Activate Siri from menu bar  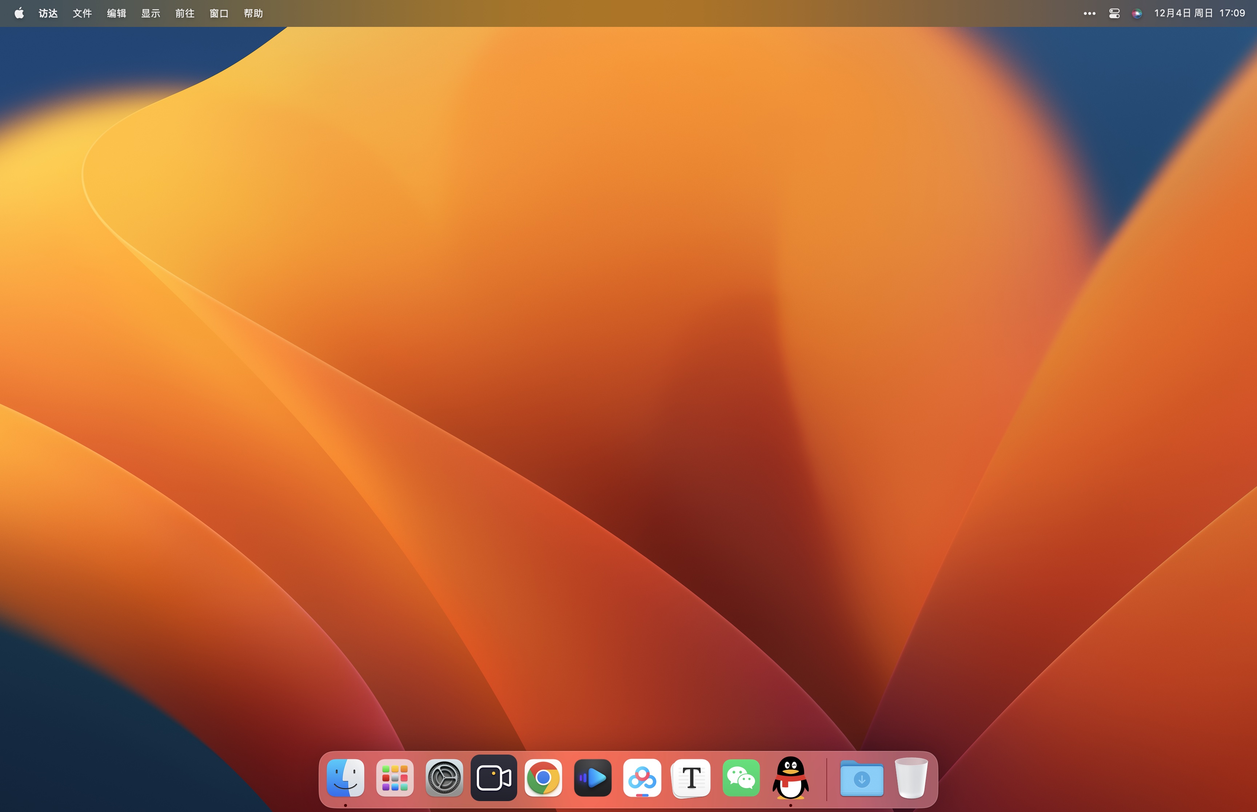[1137, 13]
